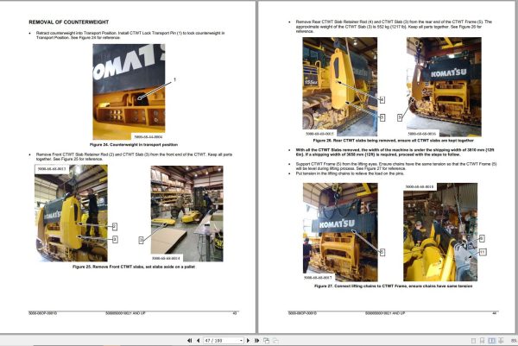This screenshot has height=346, width=518.
Task: Click the page number field showing 47
Action: 221,340
